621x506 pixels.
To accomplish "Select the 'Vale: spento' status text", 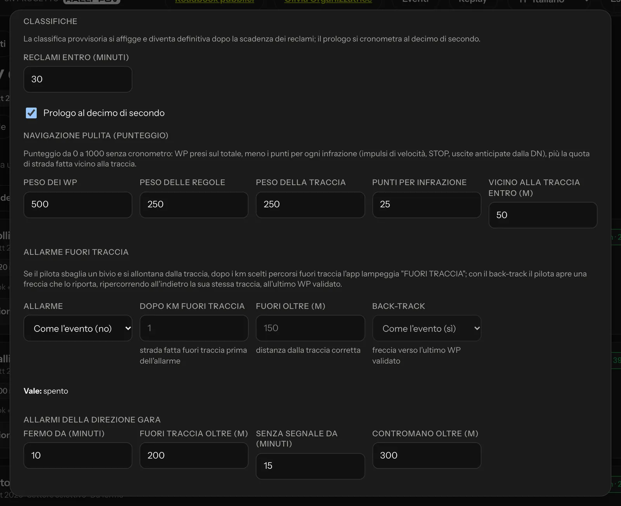I will click(x=46, y=391).
